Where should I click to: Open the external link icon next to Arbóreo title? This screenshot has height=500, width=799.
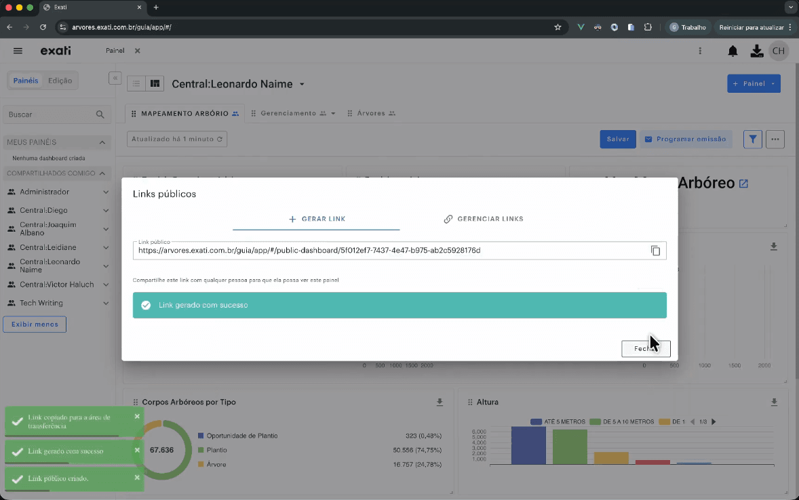click(x=743, y=184)
